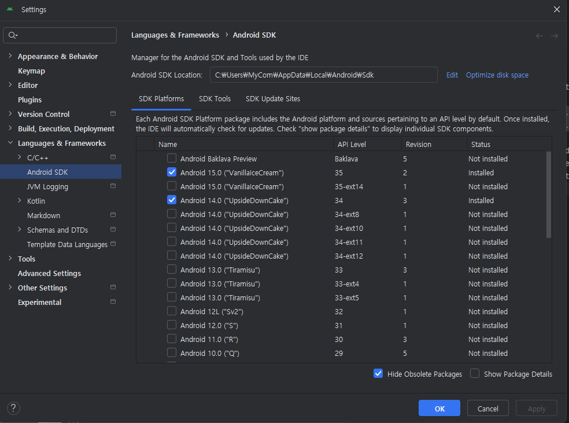Enable Android Baklava Preview checkbox
This screenshot has width=569, height=423.
coord(172,159)
